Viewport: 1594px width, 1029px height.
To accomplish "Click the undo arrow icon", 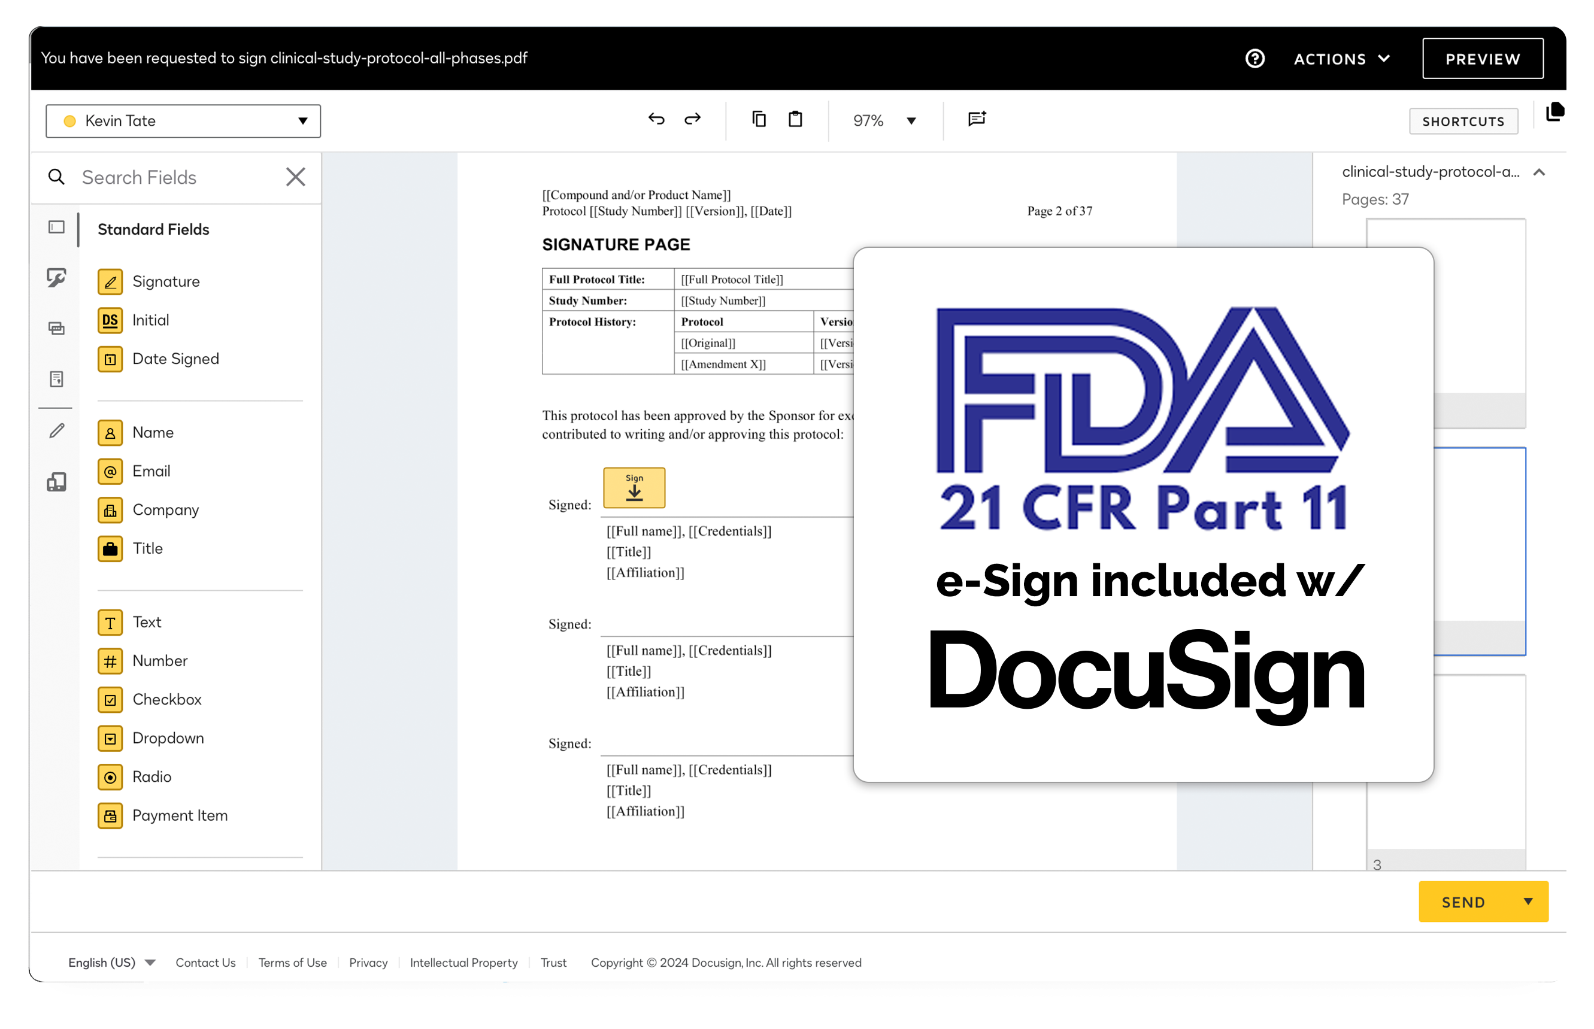I will click(x=656, y=120).
